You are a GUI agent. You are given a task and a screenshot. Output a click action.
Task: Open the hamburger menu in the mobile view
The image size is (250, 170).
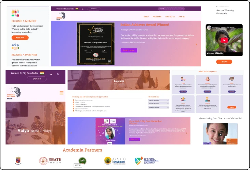click(x=62, y=93)
